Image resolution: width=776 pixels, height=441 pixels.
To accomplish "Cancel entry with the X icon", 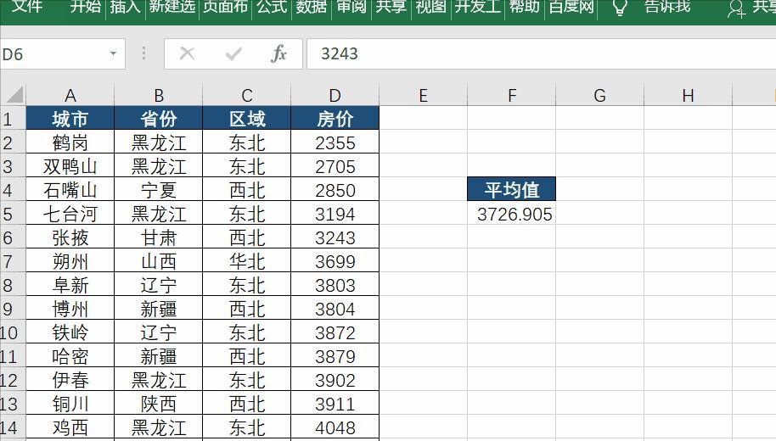I will [x=187, y=53].
